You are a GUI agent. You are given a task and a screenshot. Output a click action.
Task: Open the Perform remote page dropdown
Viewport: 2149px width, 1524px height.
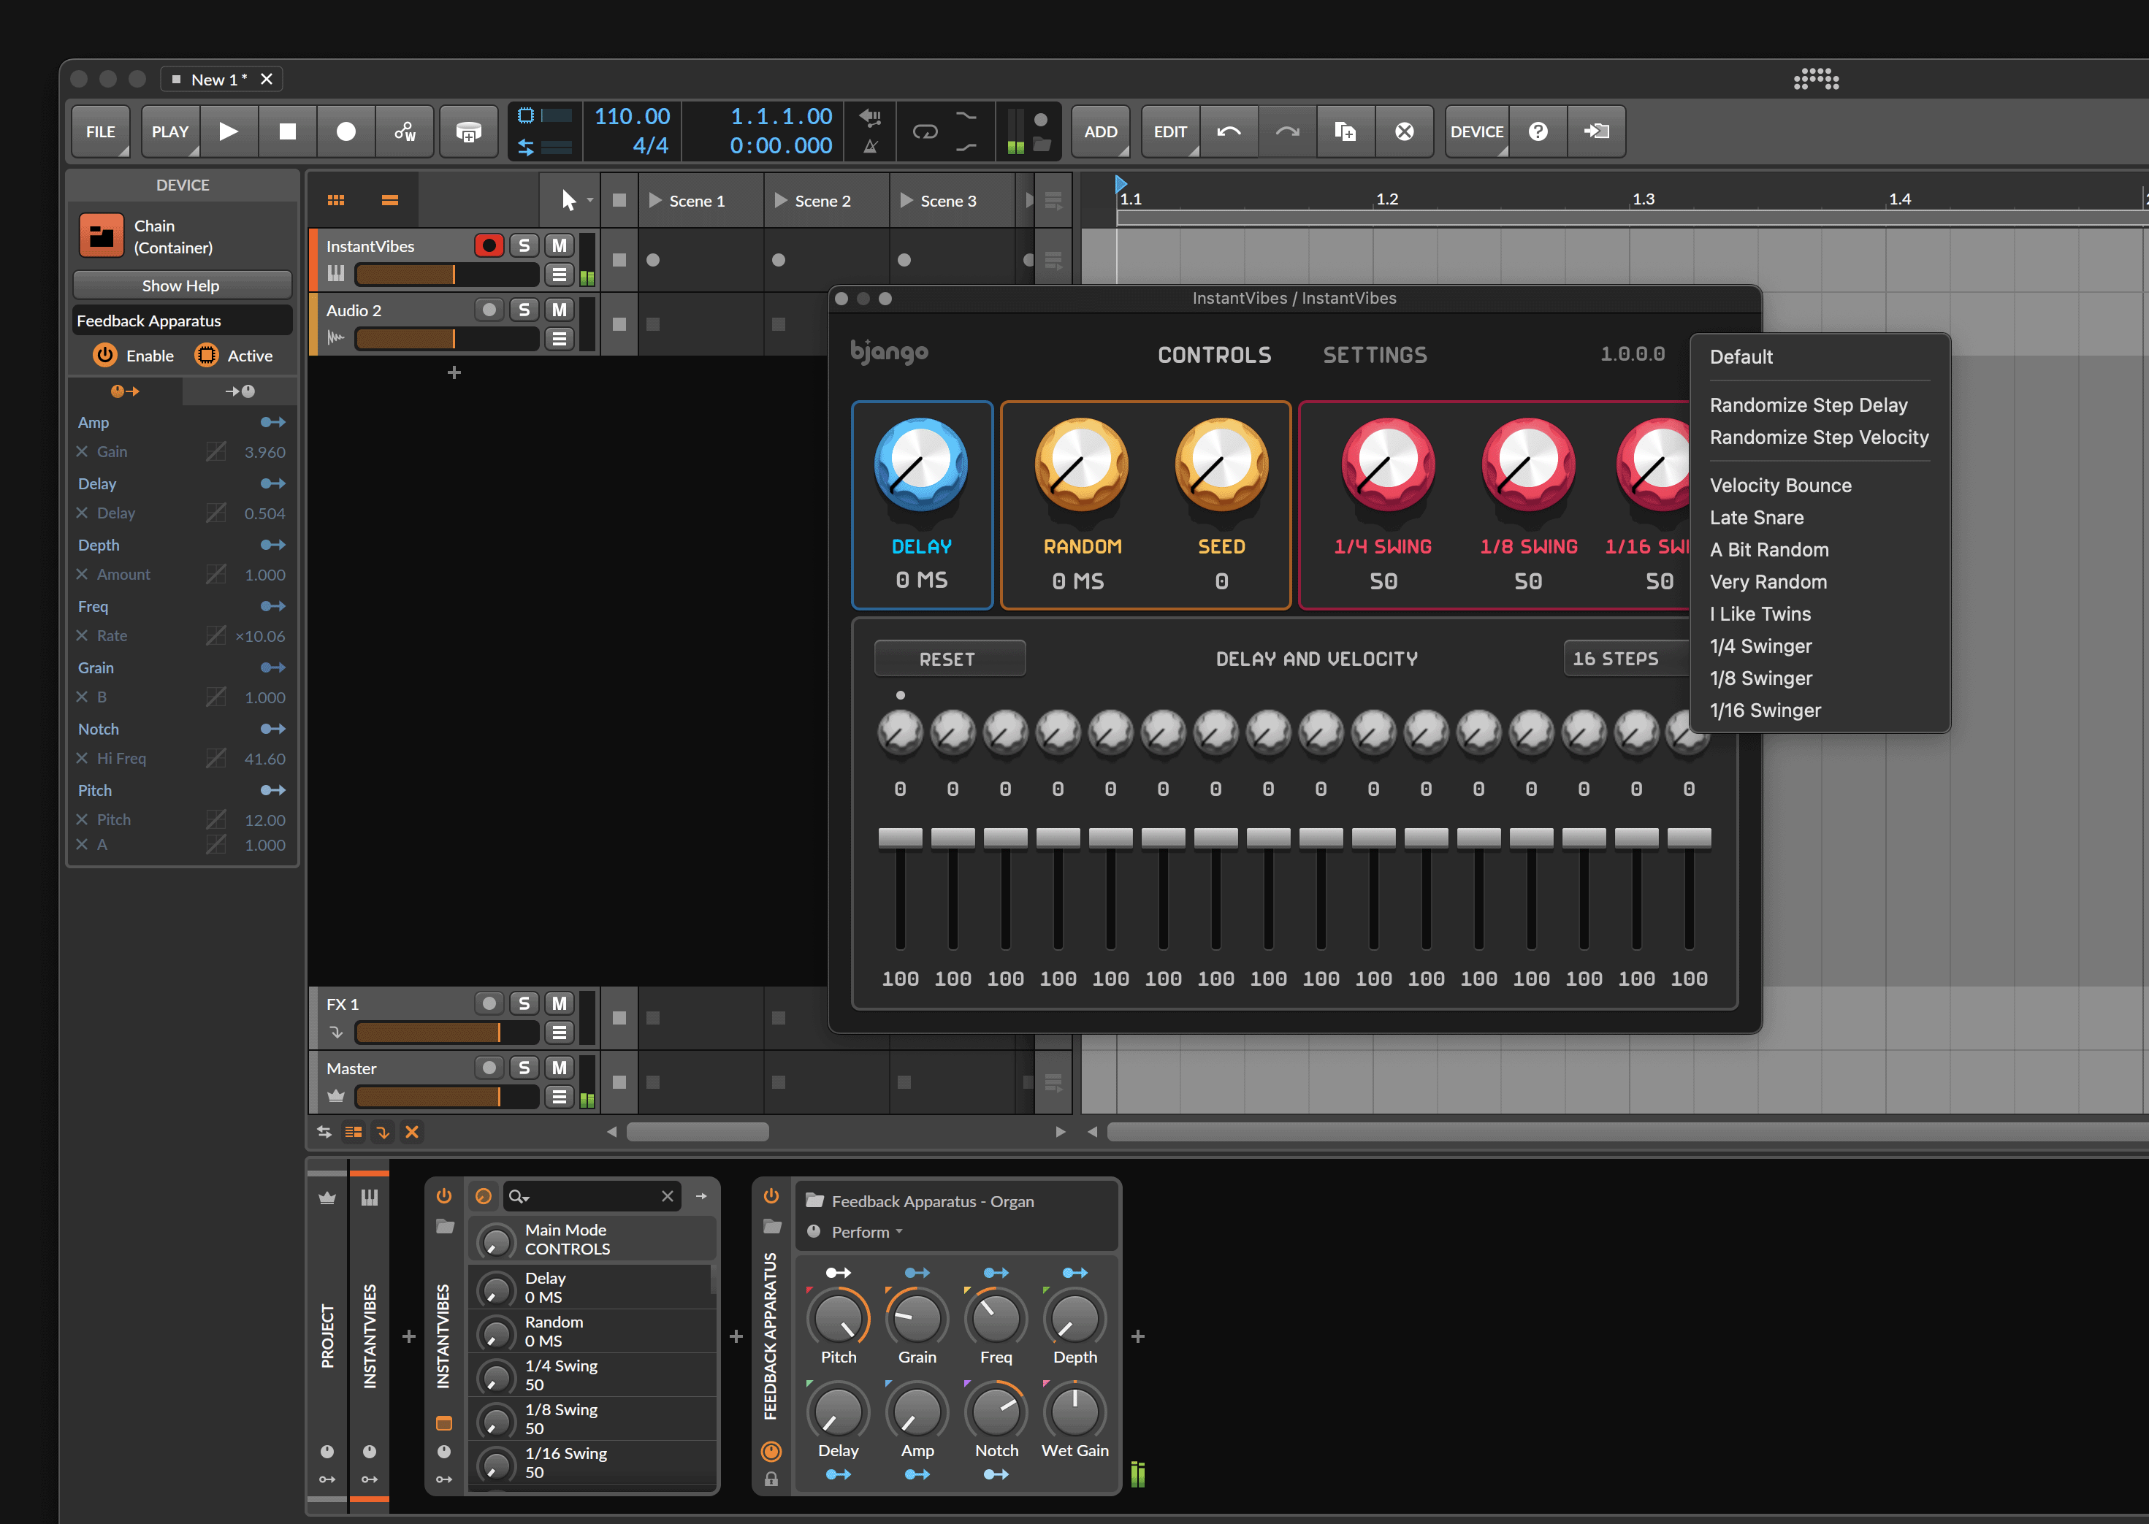pos(866,1232)
